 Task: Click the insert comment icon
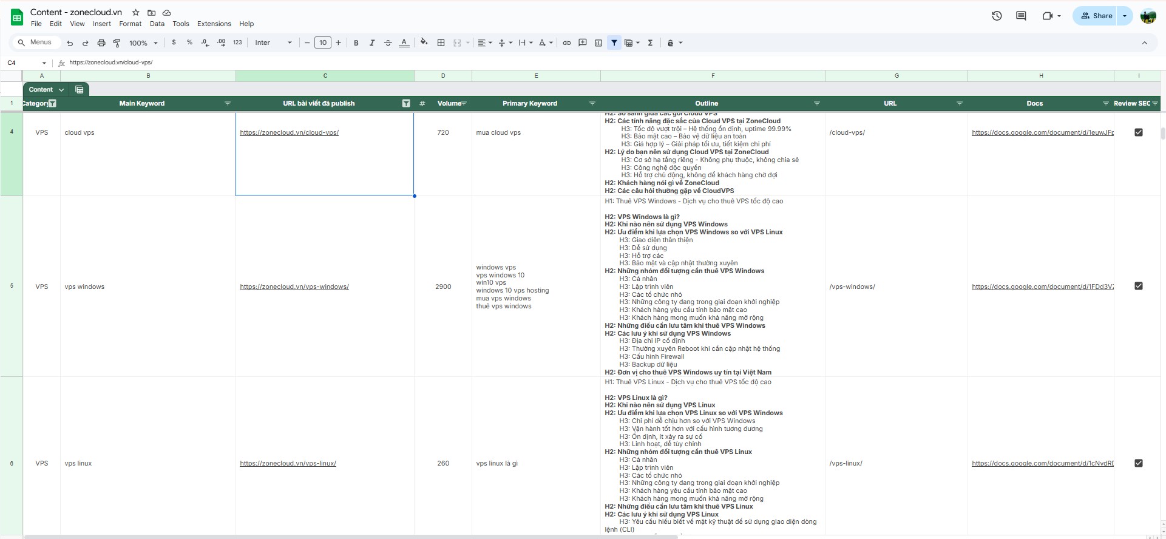point(583,42)
